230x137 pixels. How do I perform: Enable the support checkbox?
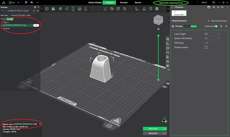206,47
